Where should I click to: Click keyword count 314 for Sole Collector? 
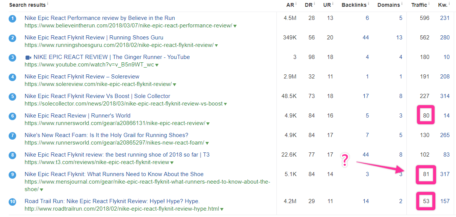coord(445,96)
